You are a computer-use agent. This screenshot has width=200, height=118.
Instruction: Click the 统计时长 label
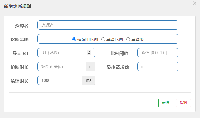(x=19, y=81)
